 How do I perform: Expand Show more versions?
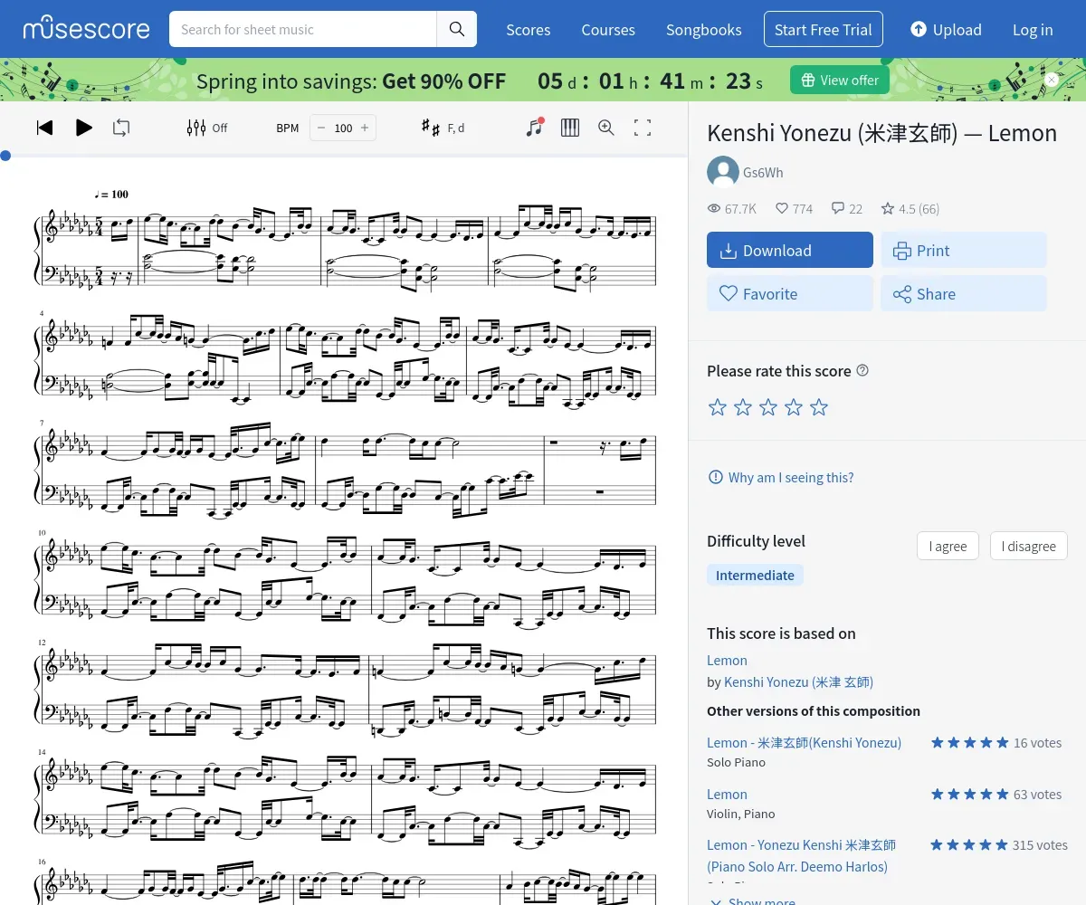pyautogui.click(x=751, y=900)
